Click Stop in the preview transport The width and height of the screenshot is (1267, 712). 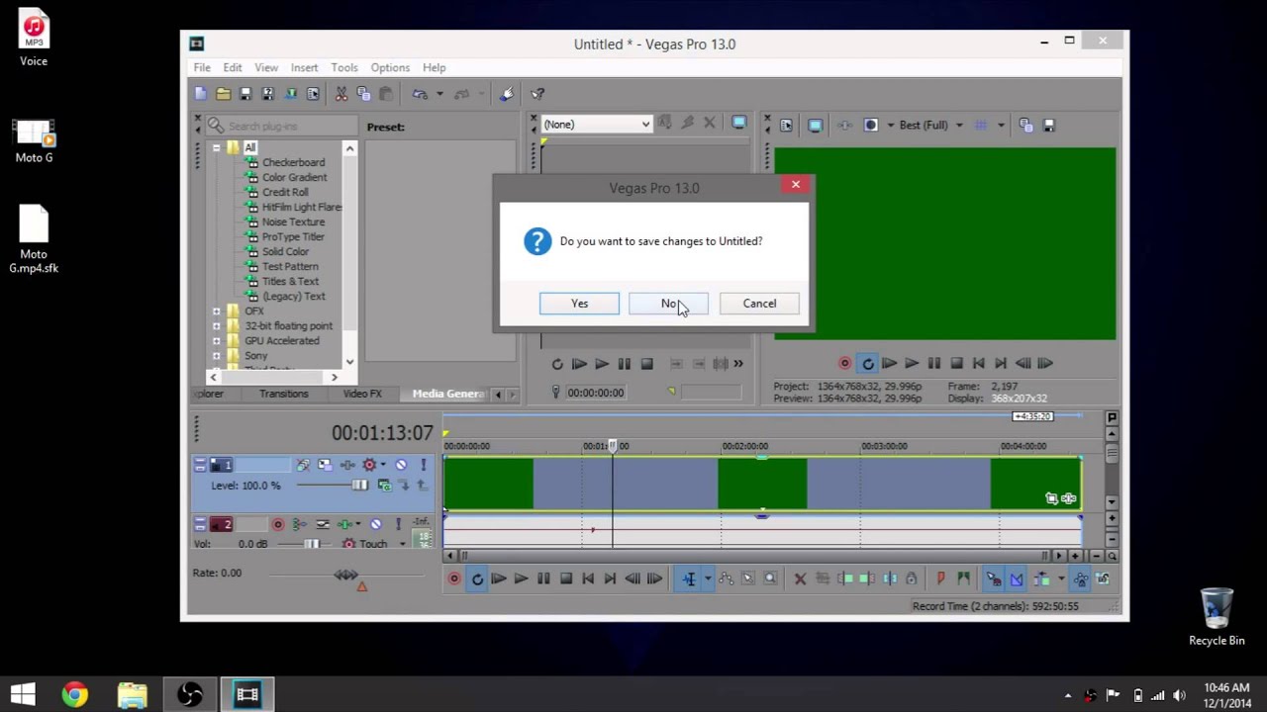point(956,363)
